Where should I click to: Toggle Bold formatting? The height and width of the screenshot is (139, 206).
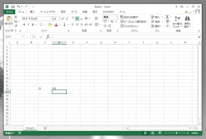tap(24, 24)
